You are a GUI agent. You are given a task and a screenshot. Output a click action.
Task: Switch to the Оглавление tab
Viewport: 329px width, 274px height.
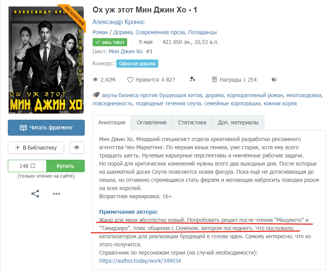click(x=152, y=122)
